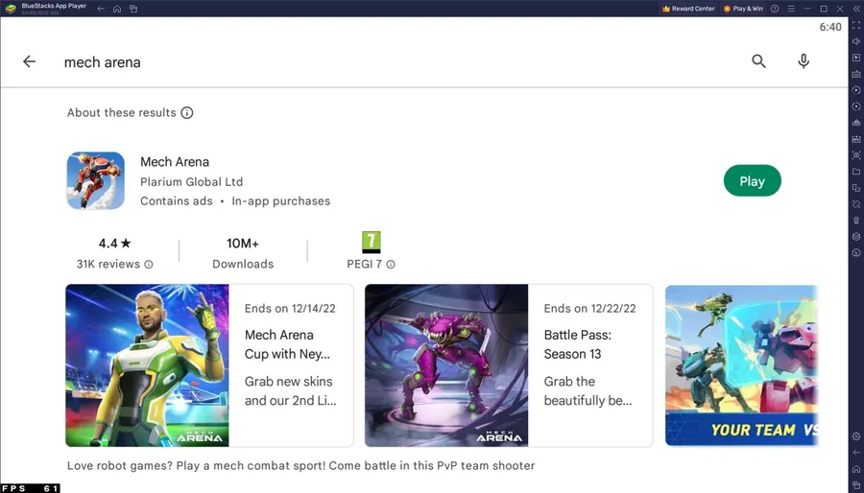The height and width of the screenshot is (493, 864).
Task: Open multi-instance manager layers icon
Action: 856,237
